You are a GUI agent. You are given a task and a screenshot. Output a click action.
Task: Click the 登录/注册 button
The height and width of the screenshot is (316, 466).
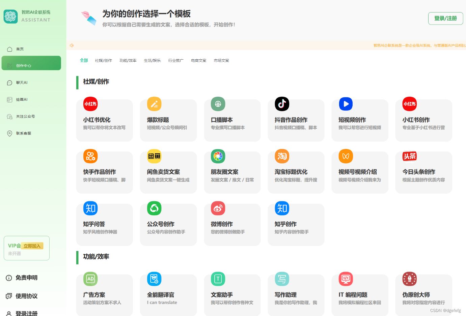pos(445,18)
